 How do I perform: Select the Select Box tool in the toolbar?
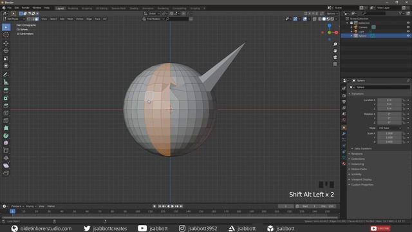click(6, 27)
